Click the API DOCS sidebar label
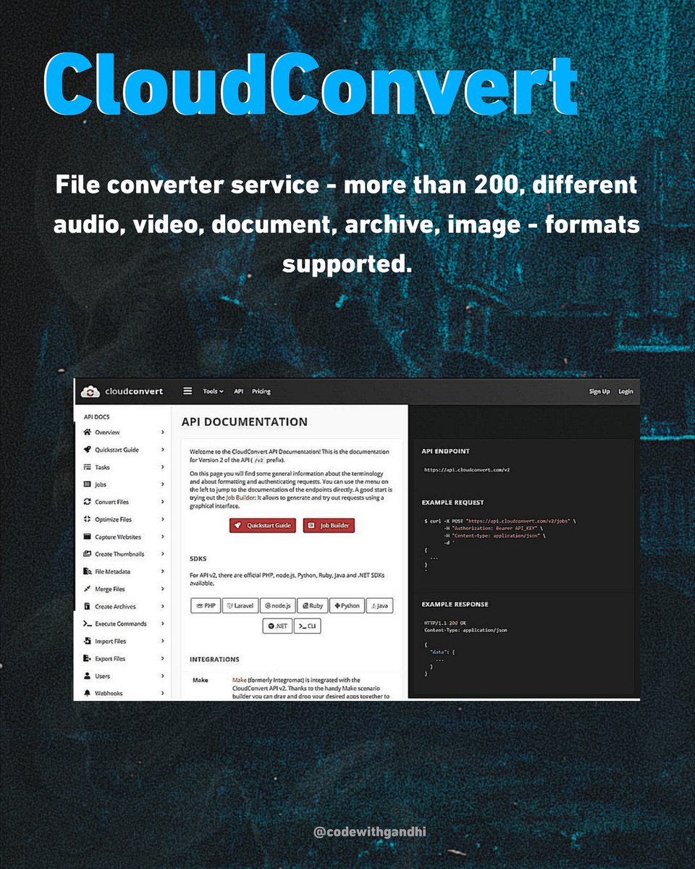The height and width of the screenshot is (869, 695). pos(96,416)
